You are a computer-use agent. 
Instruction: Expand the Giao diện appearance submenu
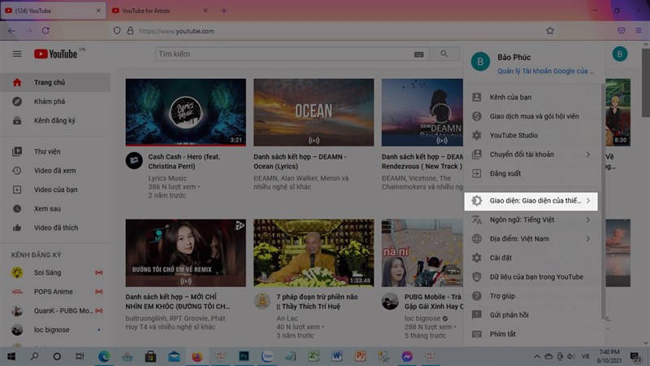531,200
